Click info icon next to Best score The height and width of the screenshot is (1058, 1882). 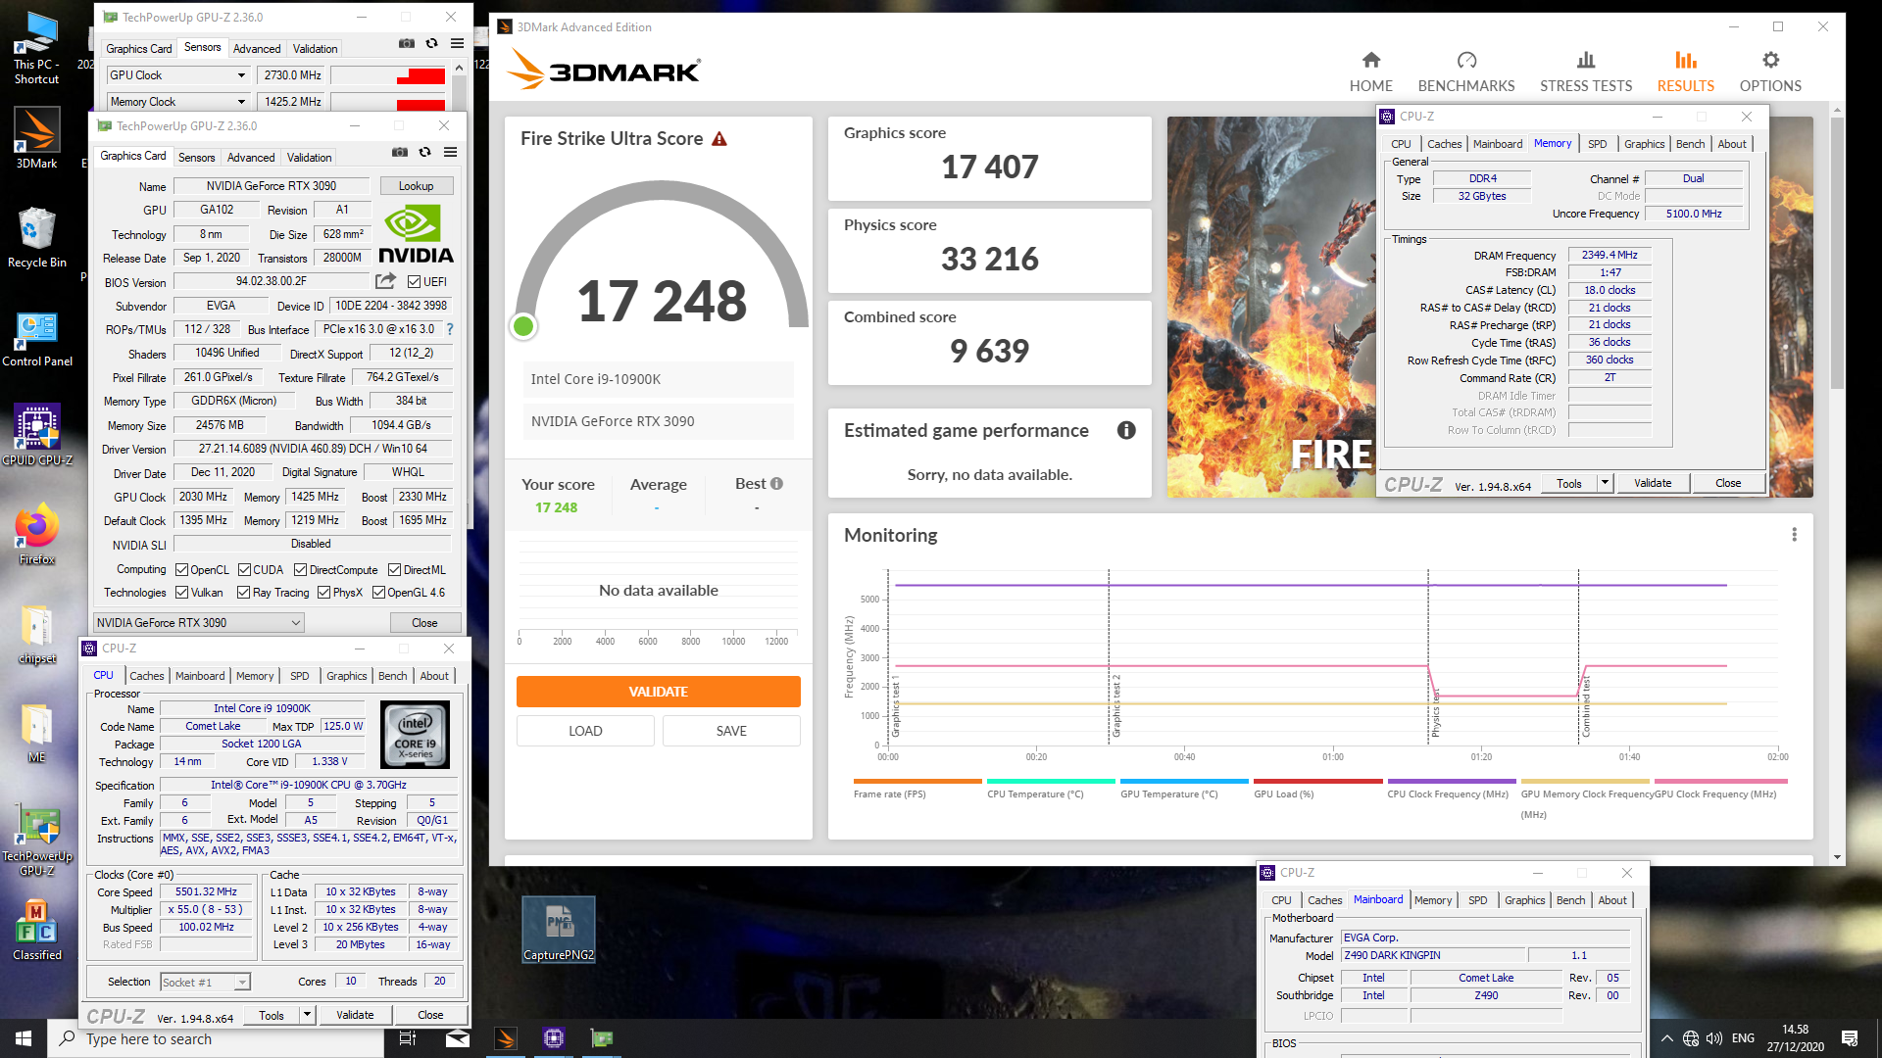coord(776,484)
